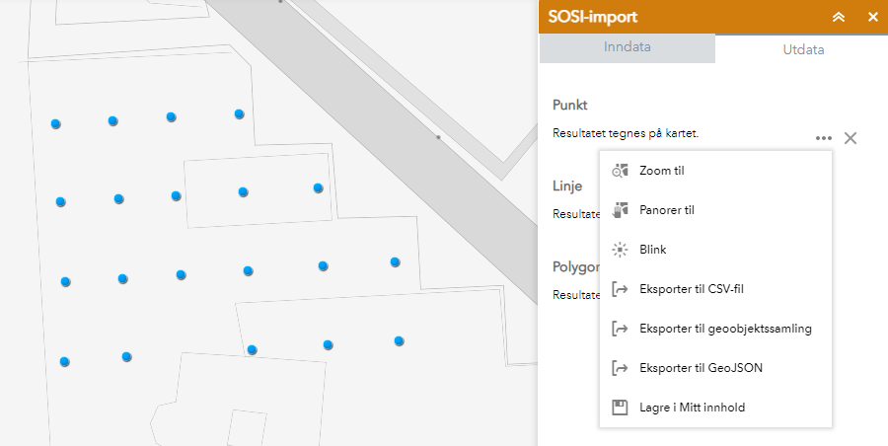
Task: Choose Blink menu entry
Action: (715, 250)
